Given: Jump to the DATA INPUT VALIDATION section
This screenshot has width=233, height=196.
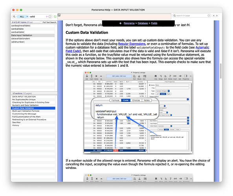Looking at the screenshot, I should [x=33, y=97].
